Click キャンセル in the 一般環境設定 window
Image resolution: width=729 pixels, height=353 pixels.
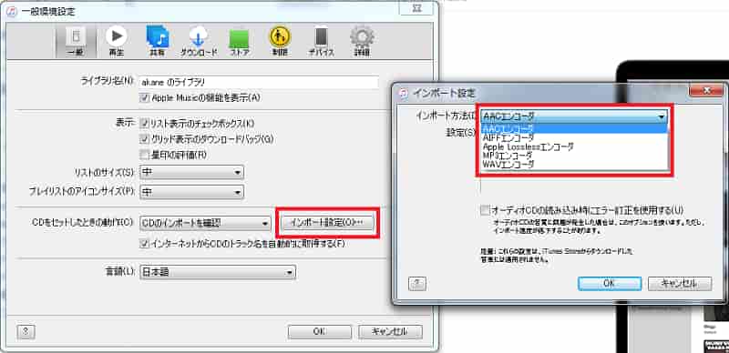(x=391, y=332)
